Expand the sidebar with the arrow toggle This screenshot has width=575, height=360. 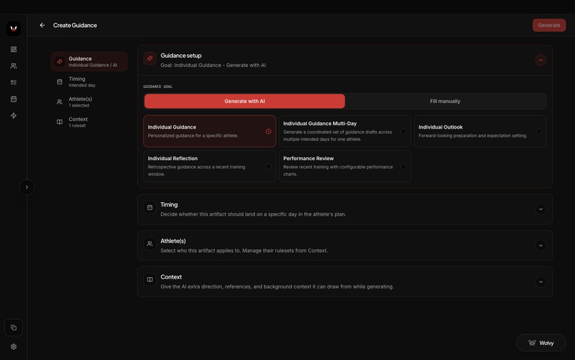coord(27,187)
